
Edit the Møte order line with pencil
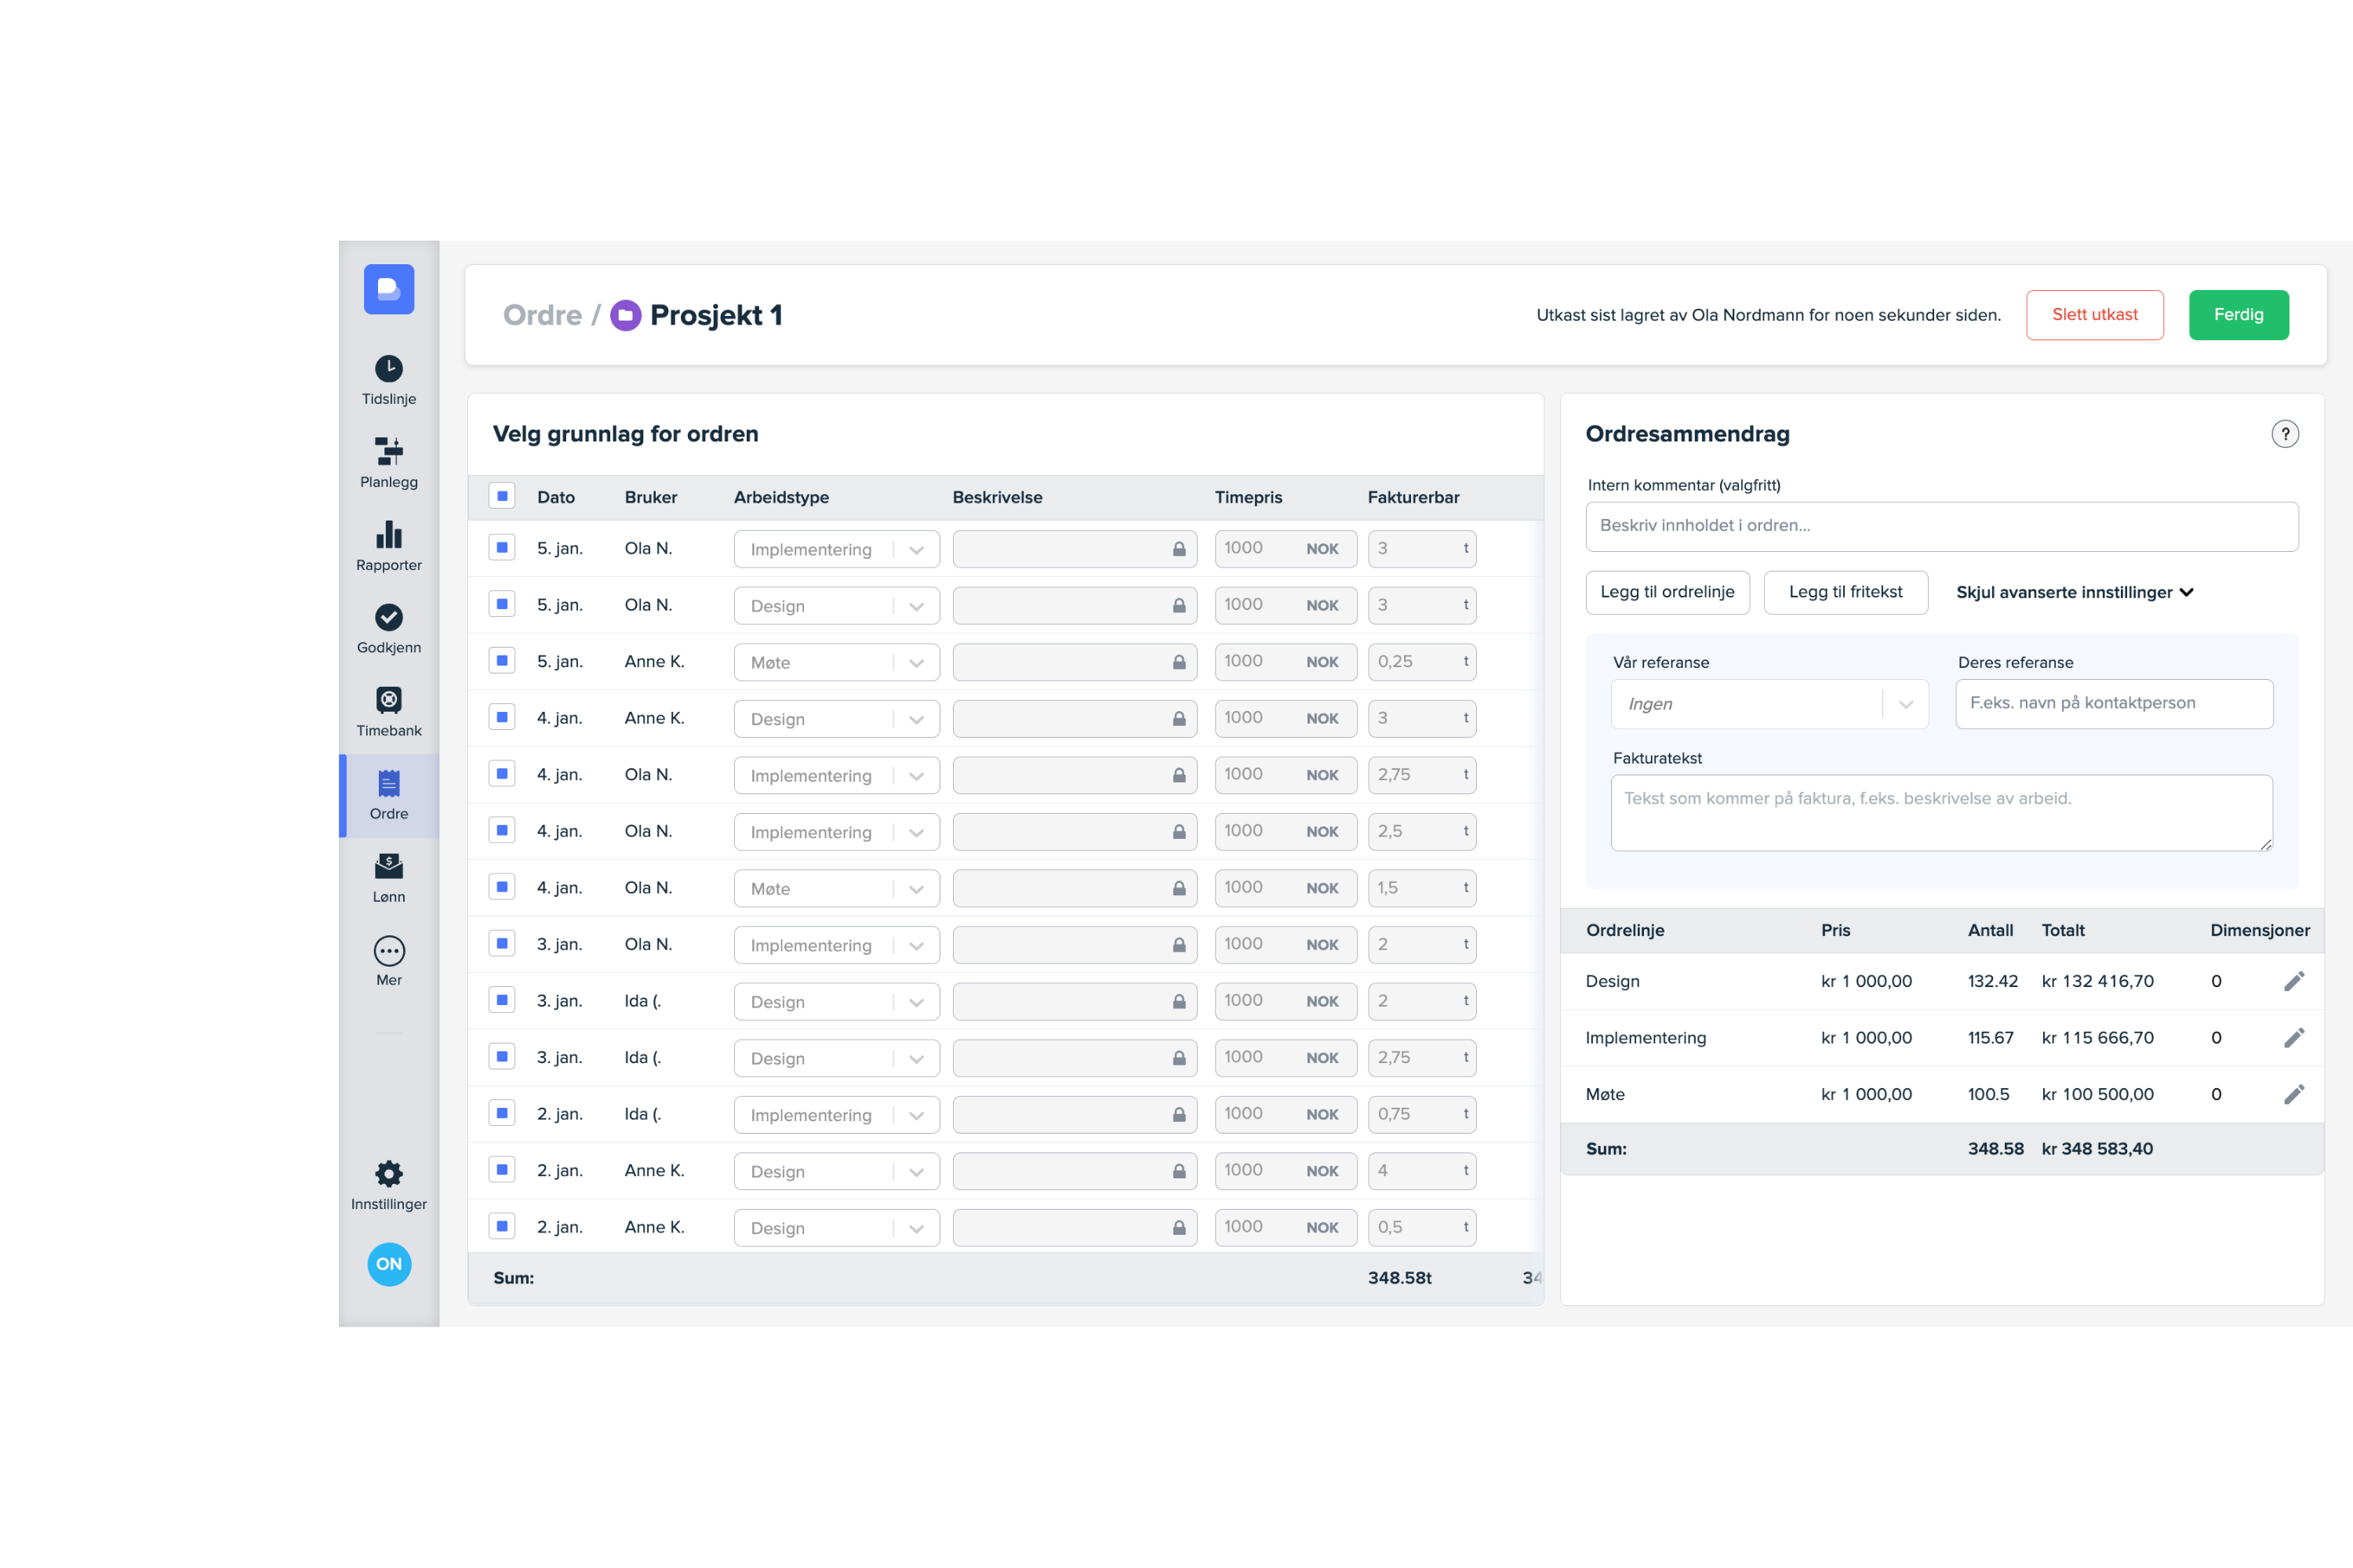click(x=2294, y=1094)
